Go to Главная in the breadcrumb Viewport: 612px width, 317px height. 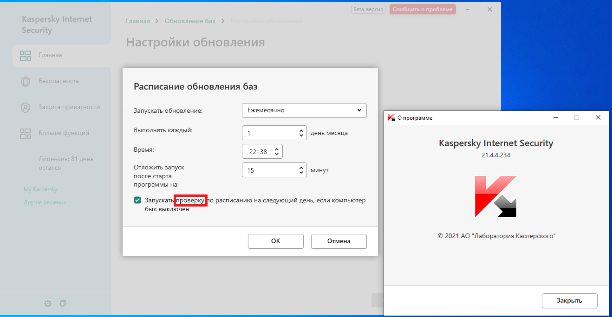(x=138, y=21)
